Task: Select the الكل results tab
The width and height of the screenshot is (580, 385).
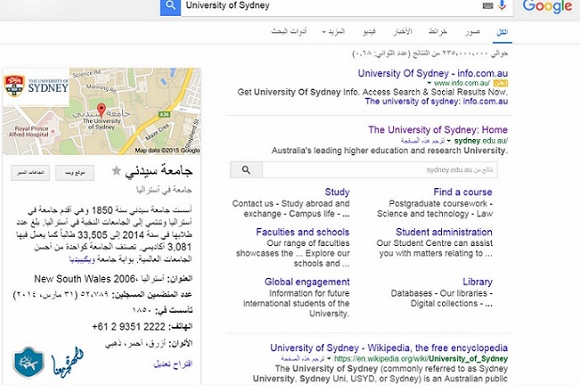Action: (502, 32)
